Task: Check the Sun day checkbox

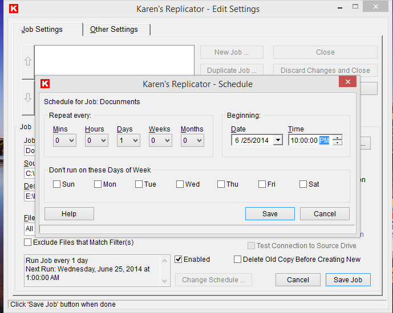Action: (x=56, y=184)
